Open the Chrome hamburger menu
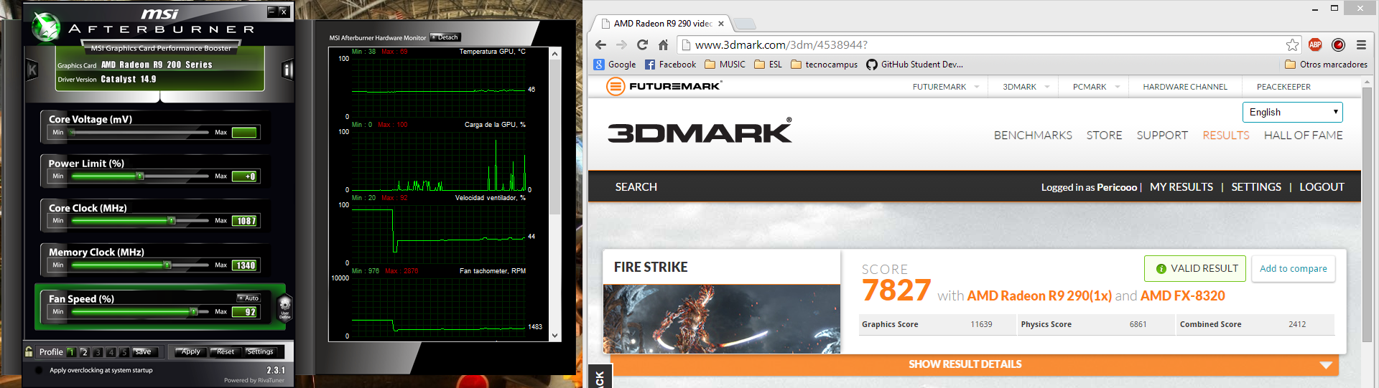The image size is (1379, 388). (1361, 44)
